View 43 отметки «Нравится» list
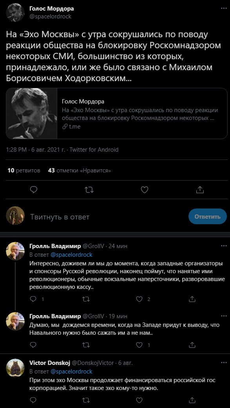 80,171
